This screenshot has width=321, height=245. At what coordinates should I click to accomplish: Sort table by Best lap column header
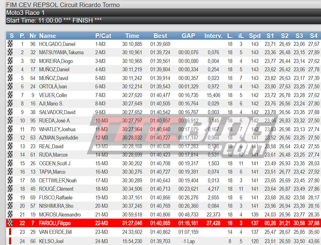coord(160,36)
